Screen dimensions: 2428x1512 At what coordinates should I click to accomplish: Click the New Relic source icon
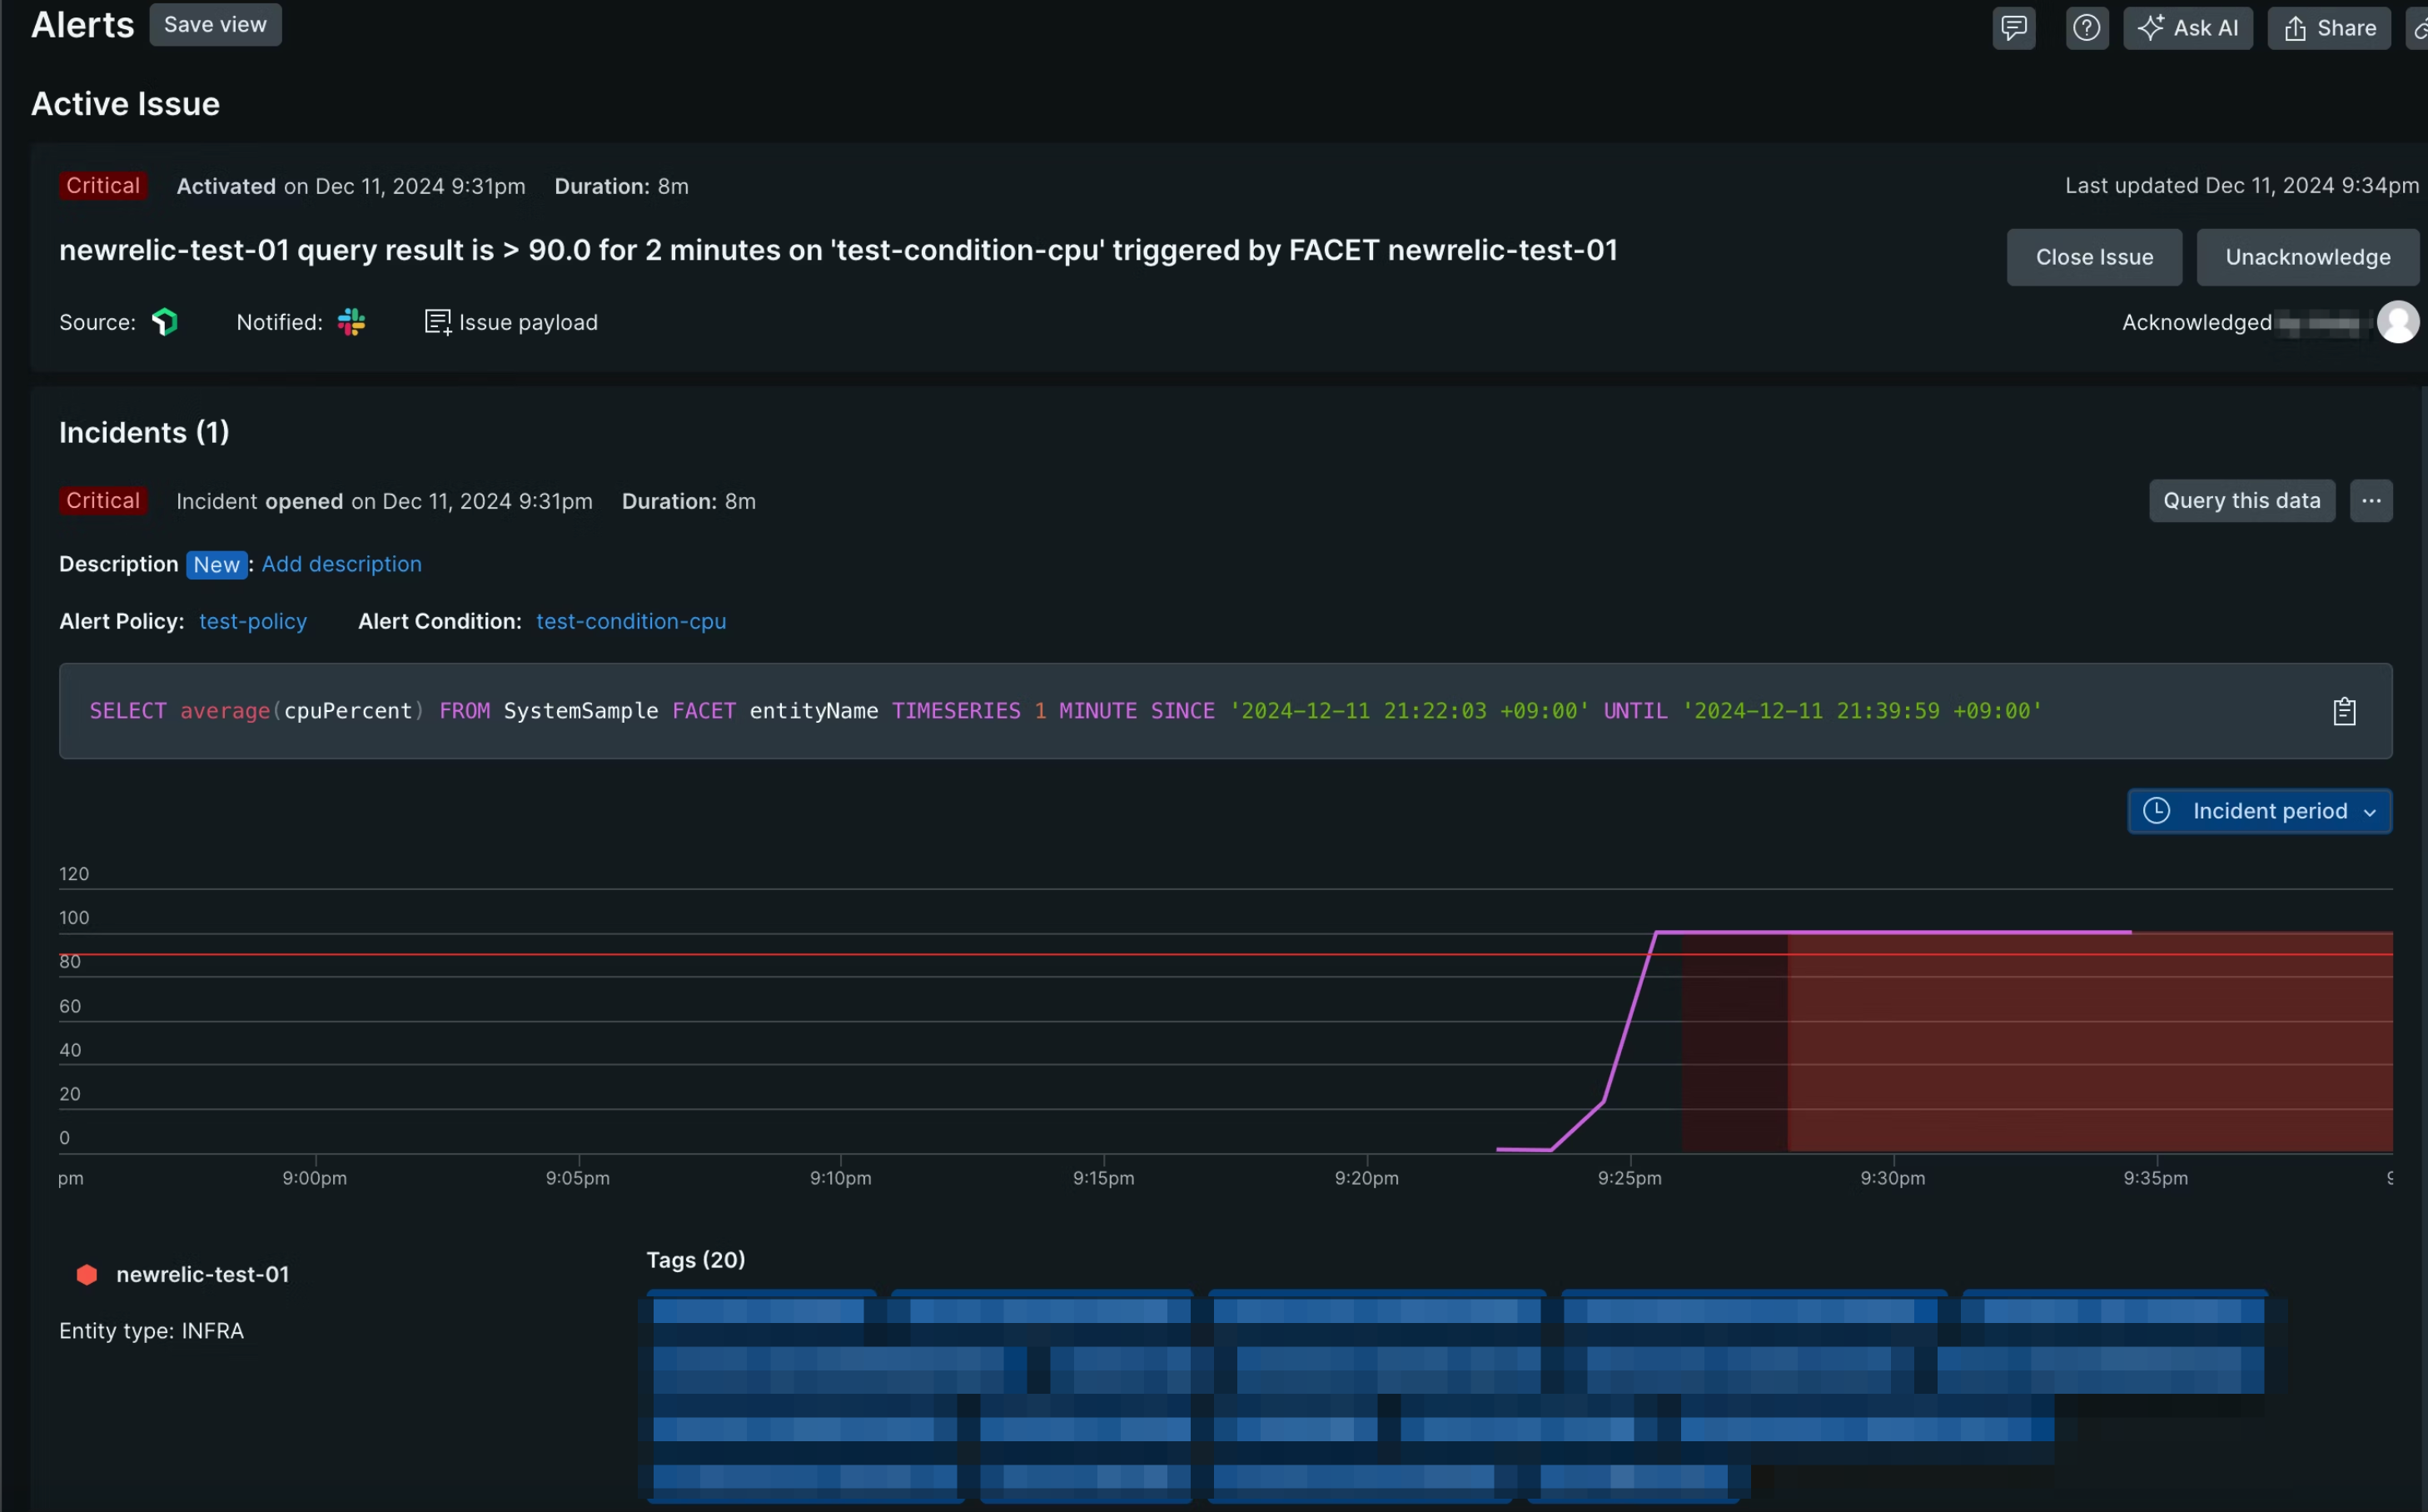click(x=165, y=322)
